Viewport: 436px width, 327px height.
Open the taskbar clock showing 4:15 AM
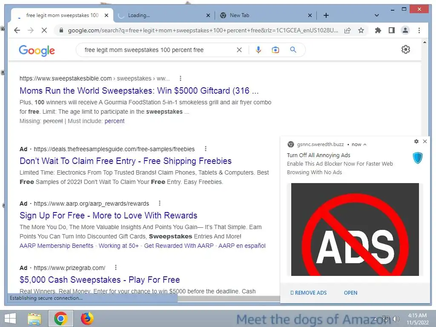click(x=417, y=319)
